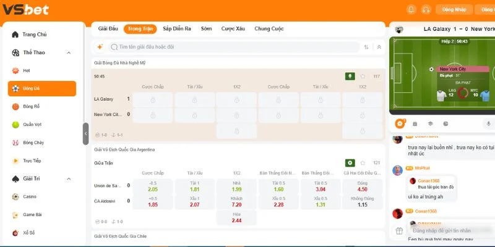Bet Khách away win 7.20
495x247 pixels.
point(236,202)
